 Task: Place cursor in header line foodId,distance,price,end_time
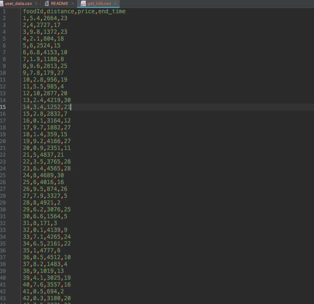74,11
